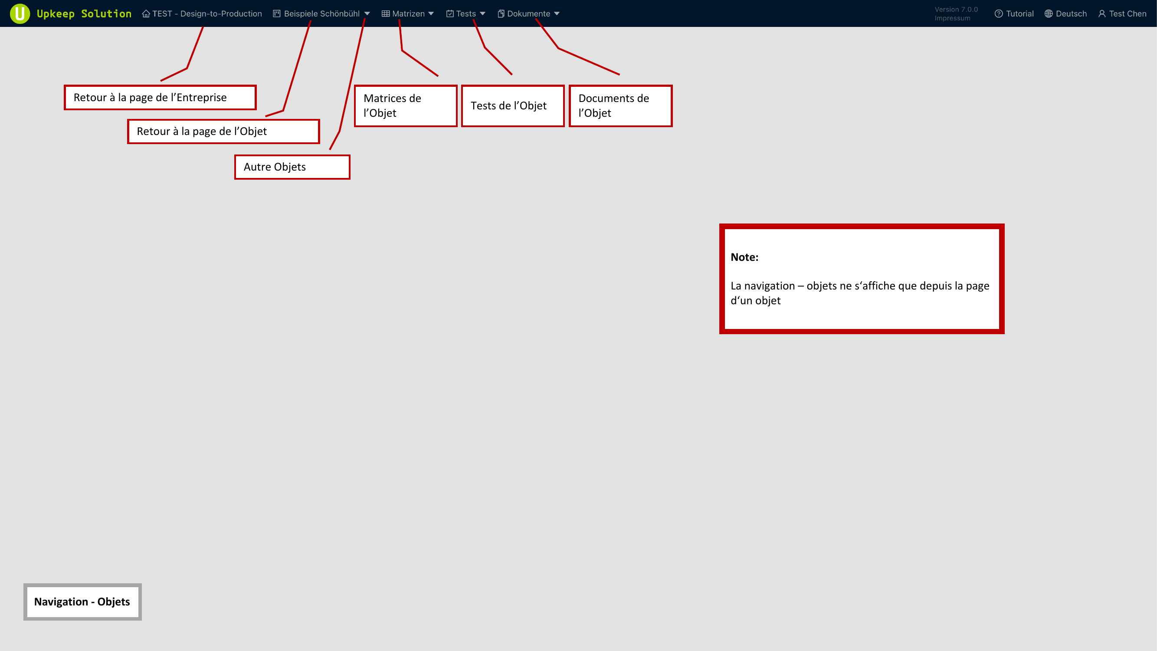Open the Tests dropdown arrow
This screenshot has width=1157, height=651.
coord(482,13)
